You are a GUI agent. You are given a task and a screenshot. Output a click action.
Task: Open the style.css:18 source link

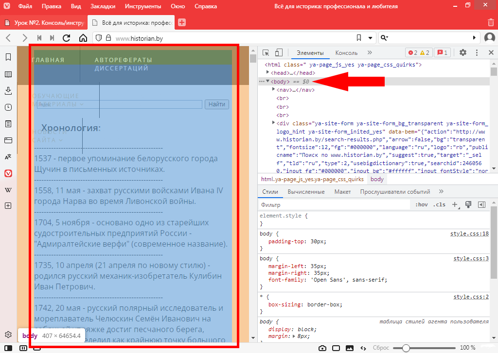point(469,234)
